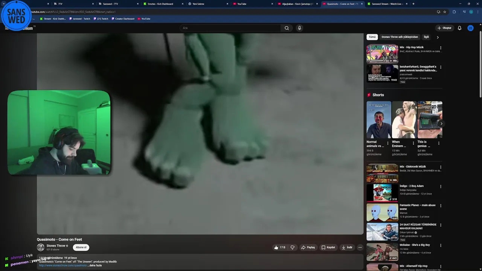Open İndigo - 2 Boş Adam thumbnail

pos(382,193)
